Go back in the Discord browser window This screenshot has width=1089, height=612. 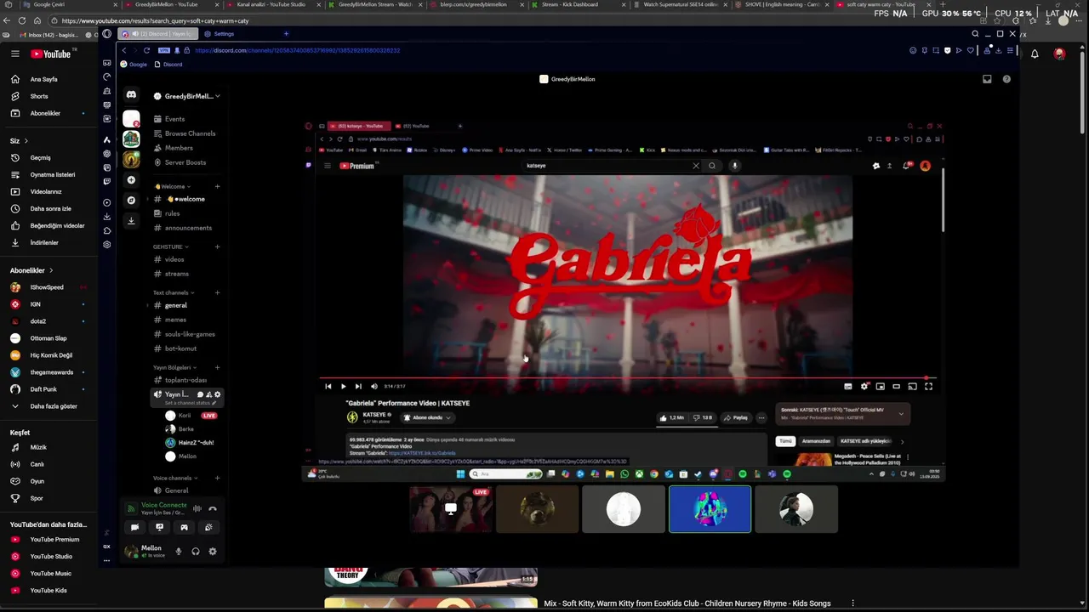(123, 50)
